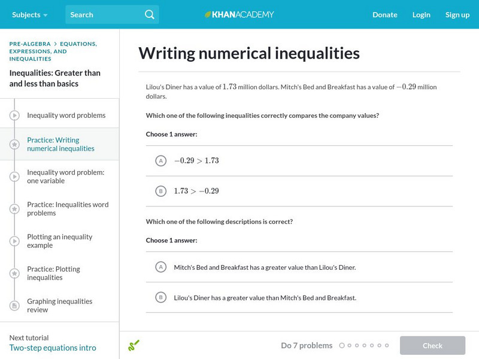Open the Subjects dropdown menu
The width and height of the screenshot is (479, 359).
click(30, 14)
